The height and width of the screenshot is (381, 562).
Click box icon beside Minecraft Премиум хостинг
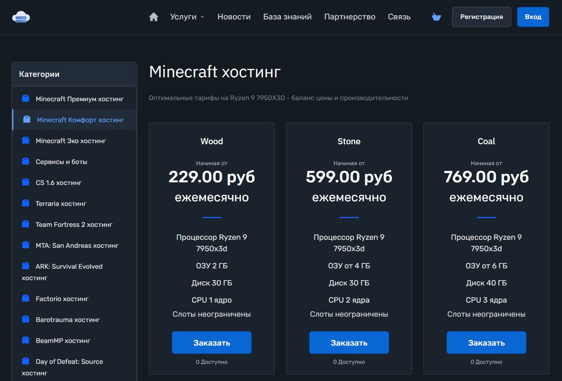pos(26,99)
